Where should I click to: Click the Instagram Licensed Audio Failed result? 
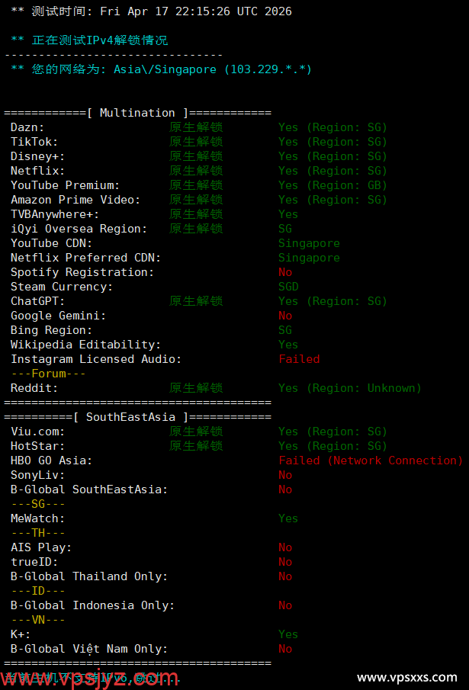[299, 359]
